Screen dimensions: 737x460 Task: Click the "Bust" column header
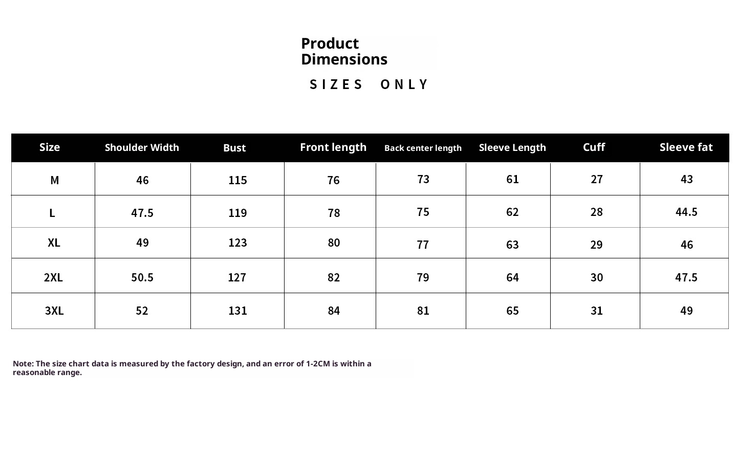pos(234,148)
